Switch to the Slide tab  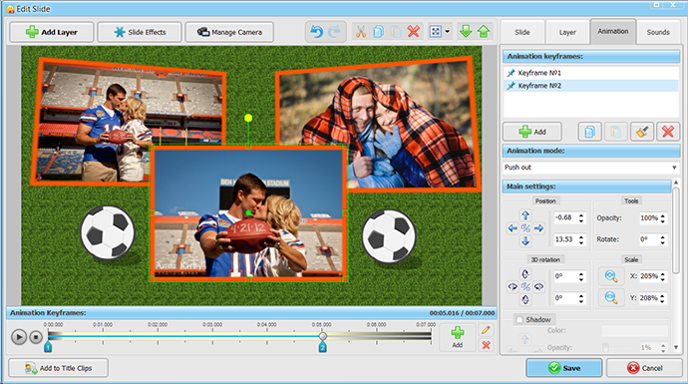point(522,32)
